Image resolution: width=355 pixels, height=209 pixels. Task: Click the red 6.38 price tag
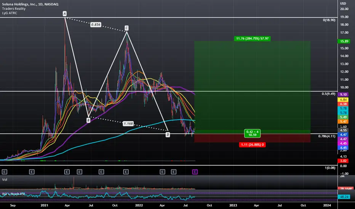pos(343,104)
